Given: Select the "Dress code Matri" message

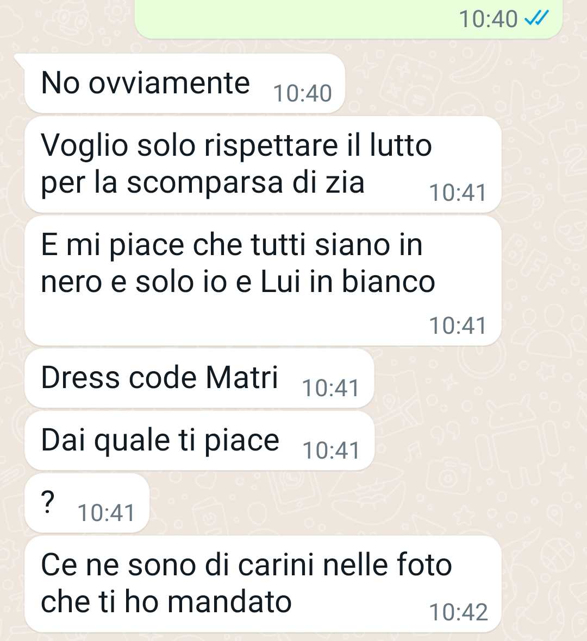Looking at the screenshot, I should (199, 378).
